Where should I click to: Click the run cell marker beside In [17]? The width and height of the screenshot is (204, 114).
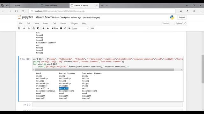tap(20, 59)
